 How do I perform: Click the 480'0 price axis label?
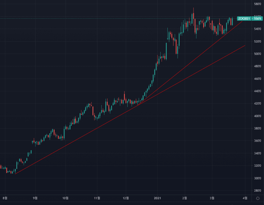(x=257, y=66)
